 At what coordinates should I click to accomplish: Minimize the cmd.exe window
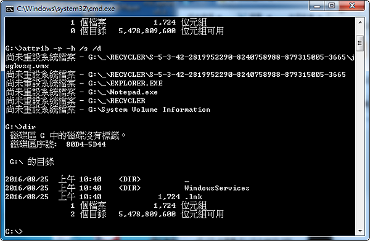317,6
